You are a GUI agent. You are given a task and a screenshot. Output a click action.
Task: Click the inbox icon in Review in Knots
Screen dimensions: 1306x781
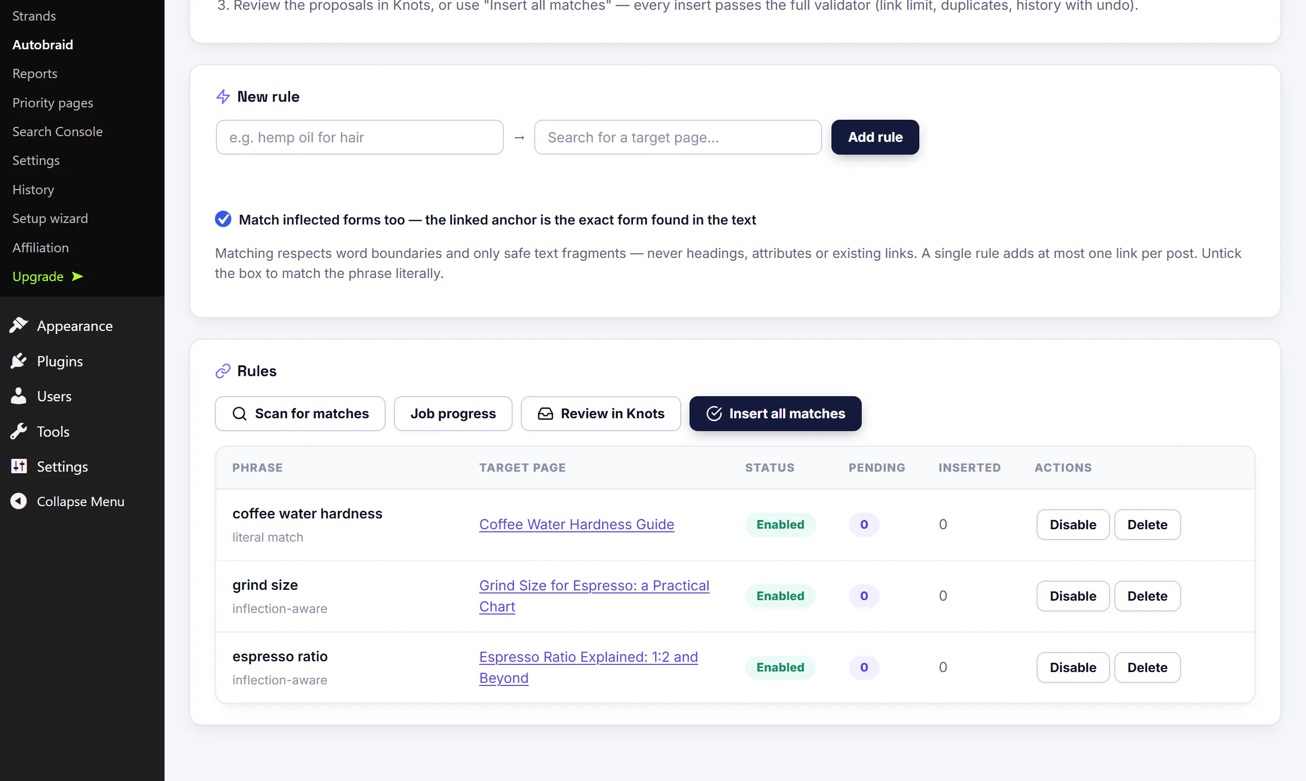(x=546, y=414)
